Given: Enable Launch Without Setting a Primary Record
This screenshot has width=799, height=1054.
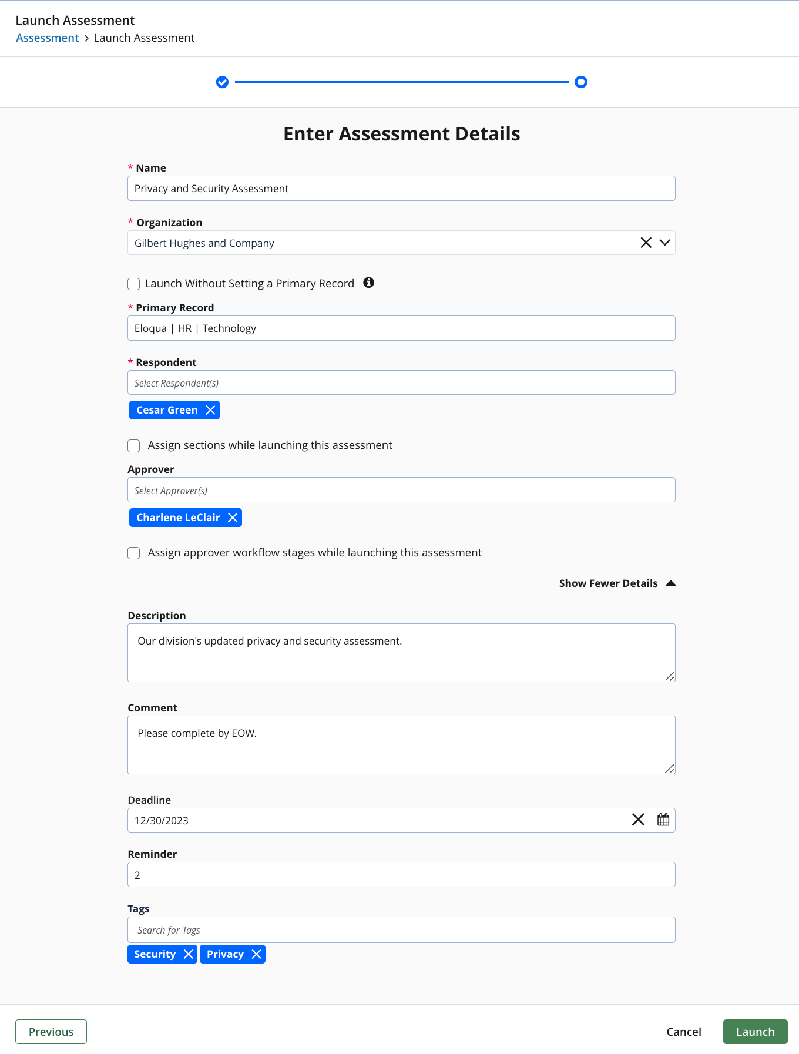Looking at the screenshot, I should (x=133, y=284).
